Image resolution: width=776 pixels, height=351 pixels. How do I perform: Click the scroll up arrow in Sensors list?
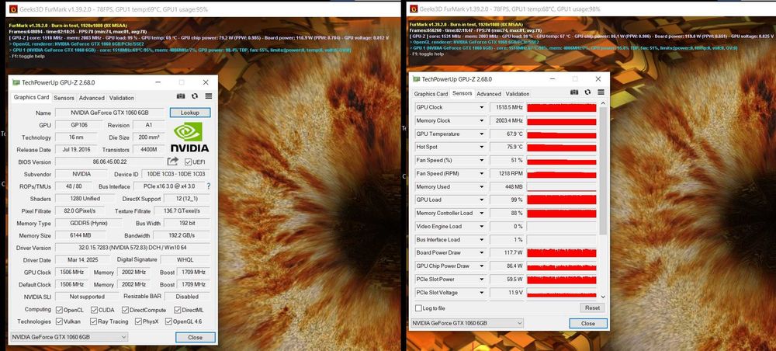[x=603, y=103]
